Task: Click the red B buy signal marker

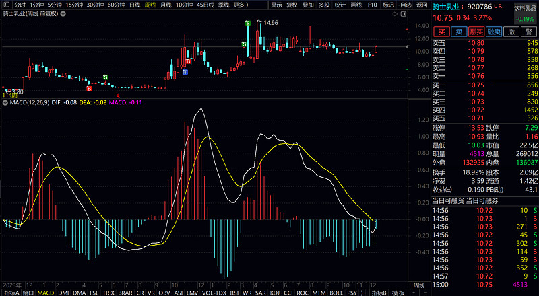Action: pos(88,87)
